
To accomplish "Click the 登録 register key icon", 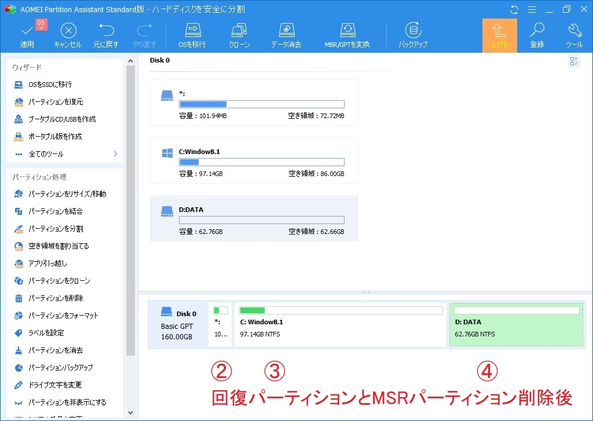I will click(537, 30).
